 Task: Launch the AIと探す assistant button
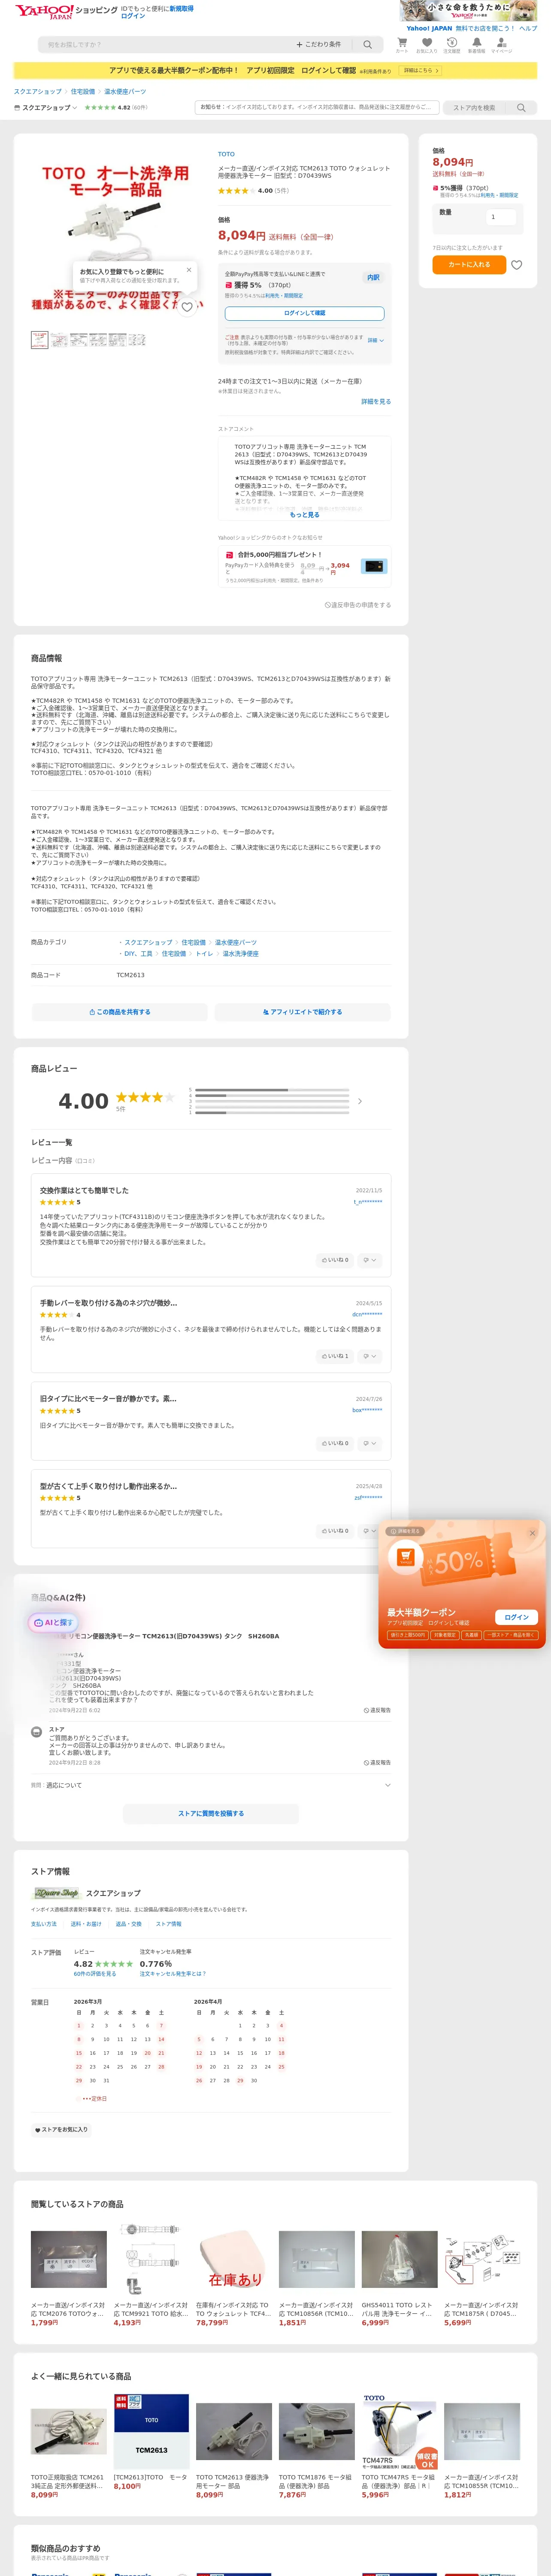tap(53, 1623)
